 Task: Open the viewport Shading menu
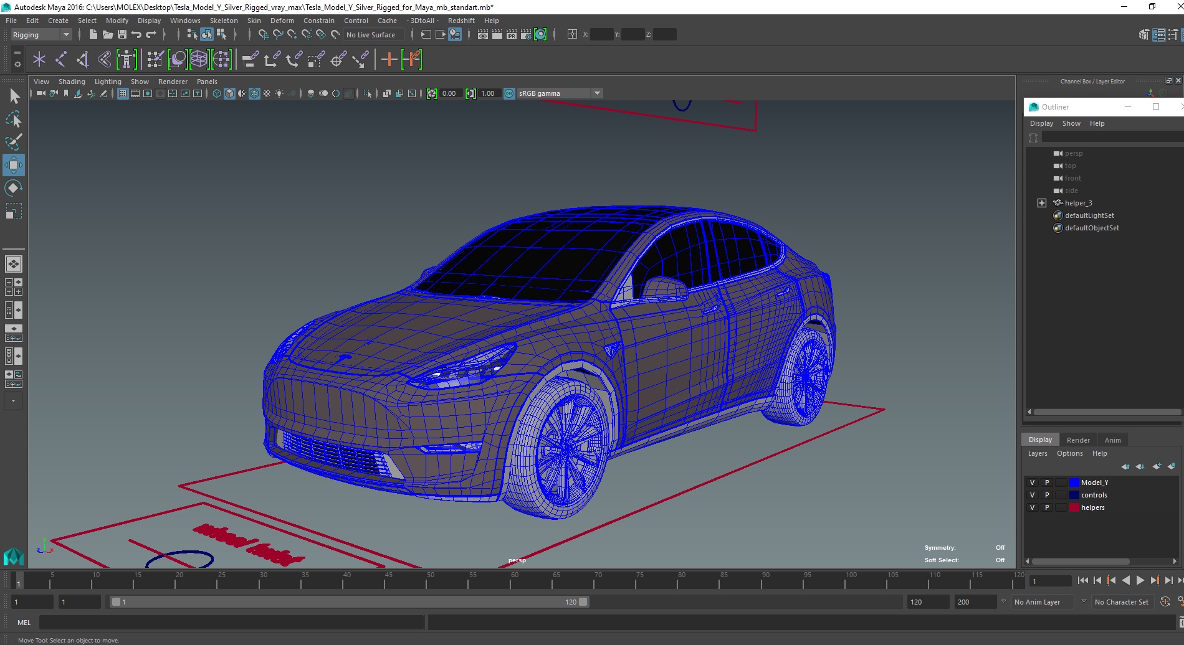click(72, 82)
